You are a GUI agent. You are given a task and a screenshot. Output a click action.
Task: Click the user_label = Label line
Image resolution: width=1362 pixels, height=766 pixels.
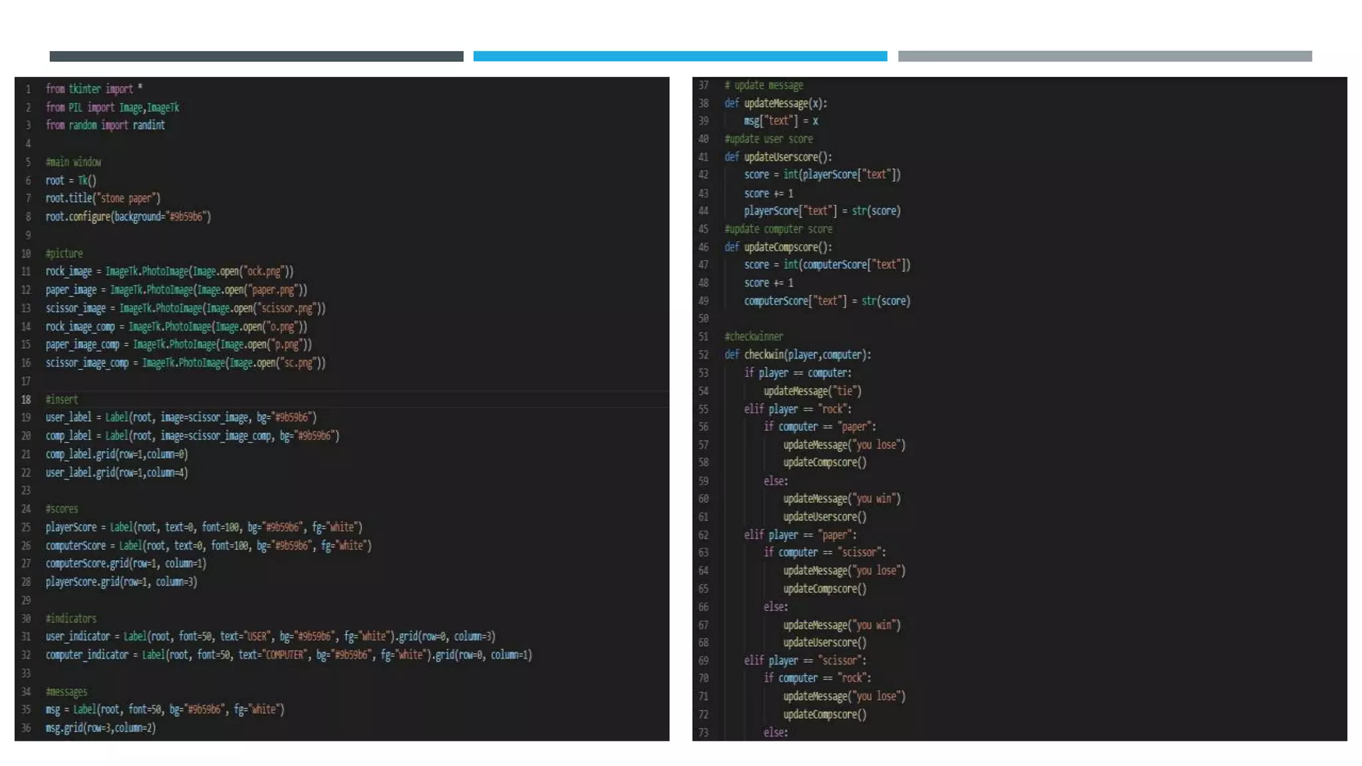click(181, 418)
